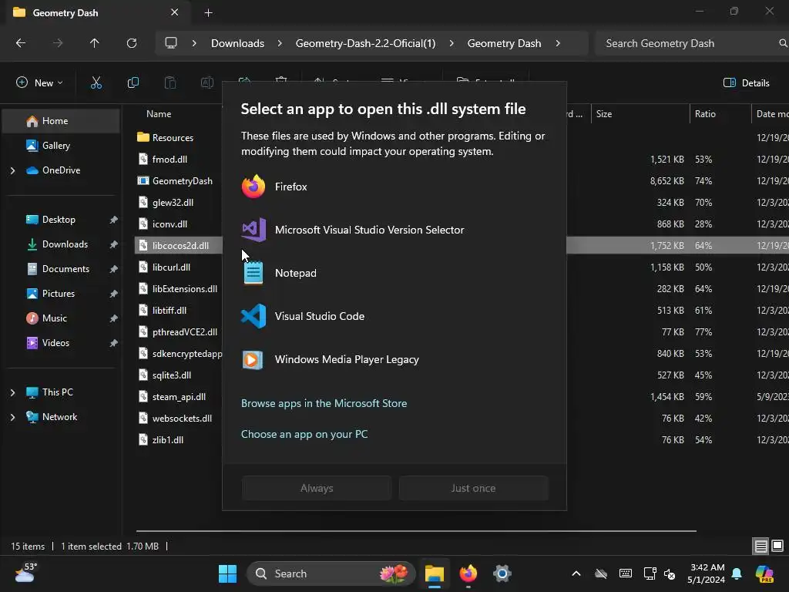This screenshot has width=789, height=592.
Task: Click the Paste toolbar icon
Action: pos(170,82)
